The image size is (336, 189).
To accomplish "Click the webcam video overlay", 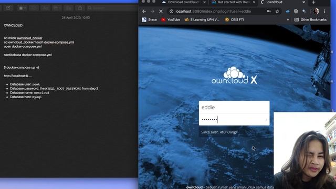I will pyautogui.click(x=304, y=151).
